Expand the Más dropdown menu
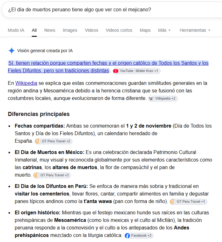The image size is (222, 242). coord(164,30)
